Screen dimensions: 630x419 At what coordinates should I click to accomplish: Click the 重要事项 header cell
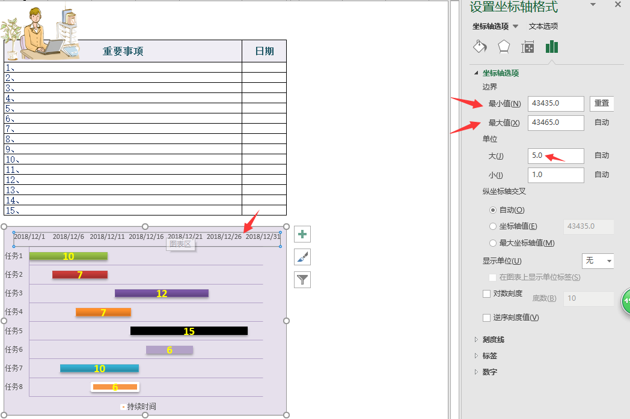pos(123,51)
